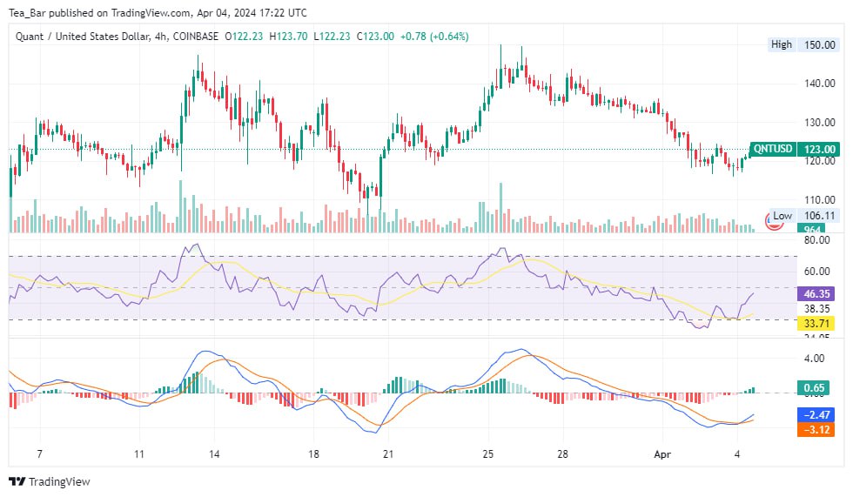
Task: Click the orange -3.12 signal value label
Action: 816,430
